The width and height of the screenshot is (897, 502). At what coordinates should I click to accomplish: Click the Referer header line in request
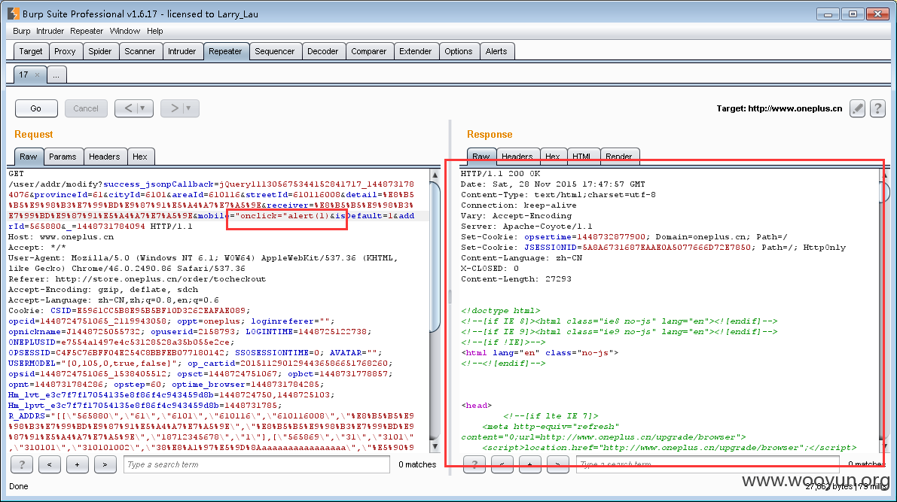137,279
